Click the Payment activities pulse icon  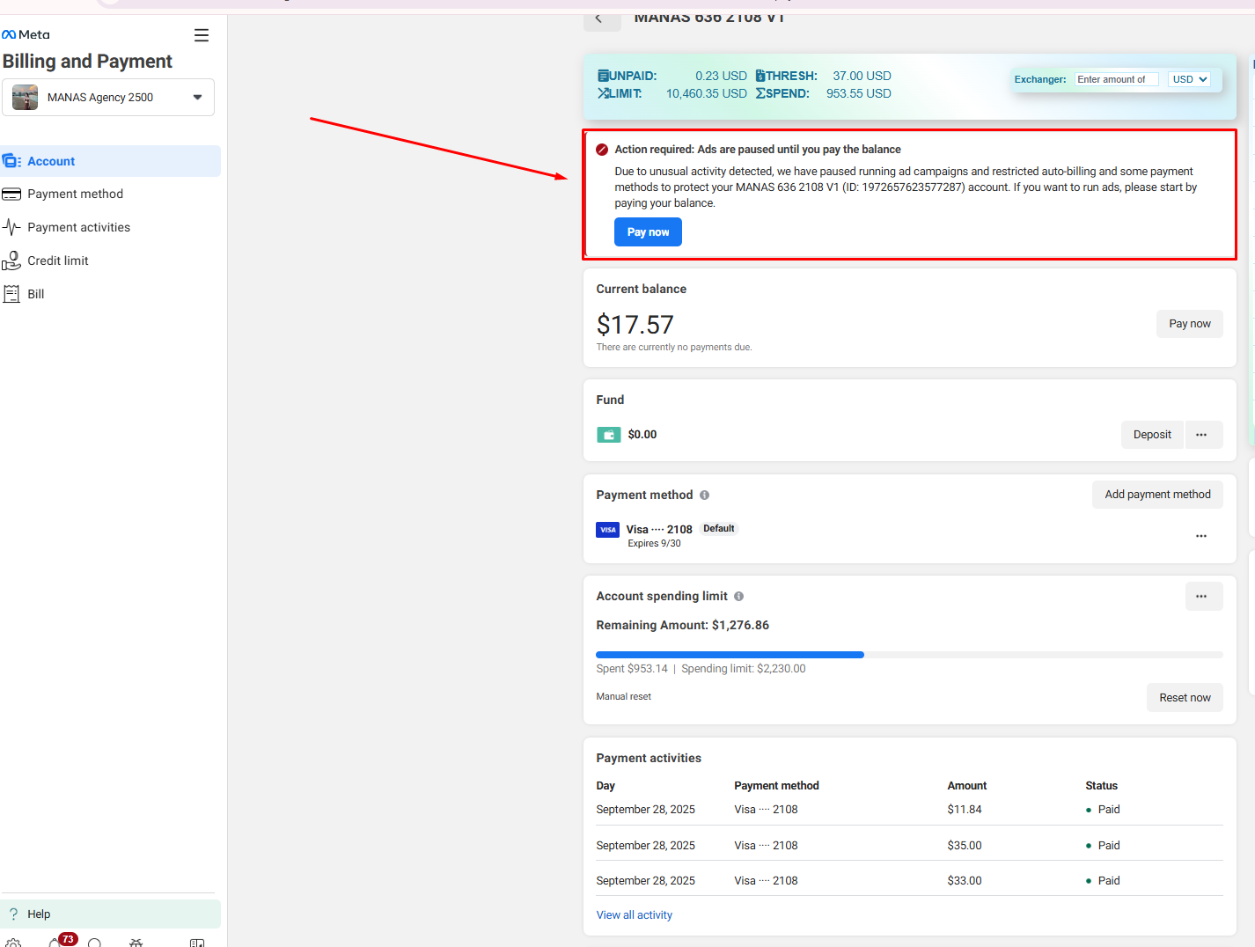click(11, 227)
